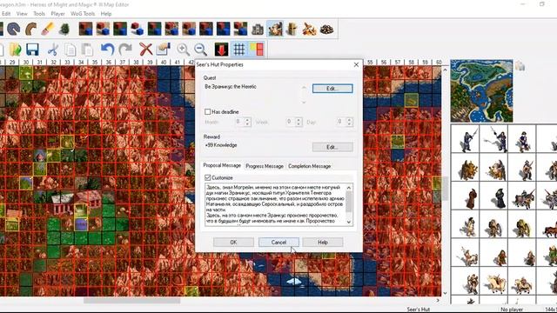Confirm dialog with OK
This screenshot has width=557, height=313.
click(x=233, y=242)
